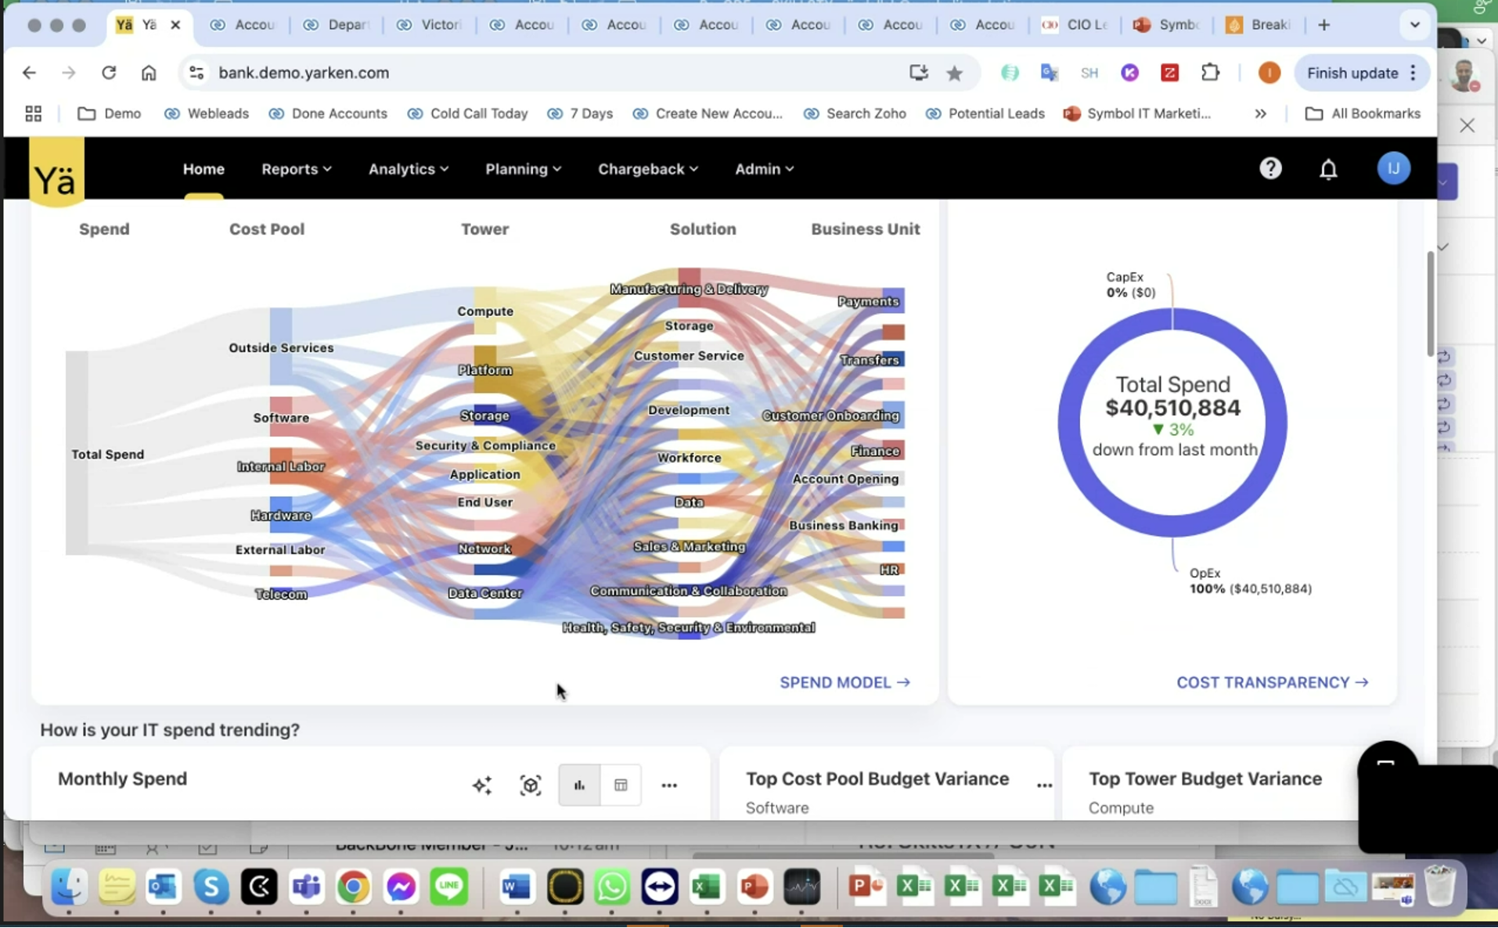Open the Potential Leads bookmark
Image resolution: width=1498 pixels, height=928 pixels.
pyautogui.click(x=985, y=113)
